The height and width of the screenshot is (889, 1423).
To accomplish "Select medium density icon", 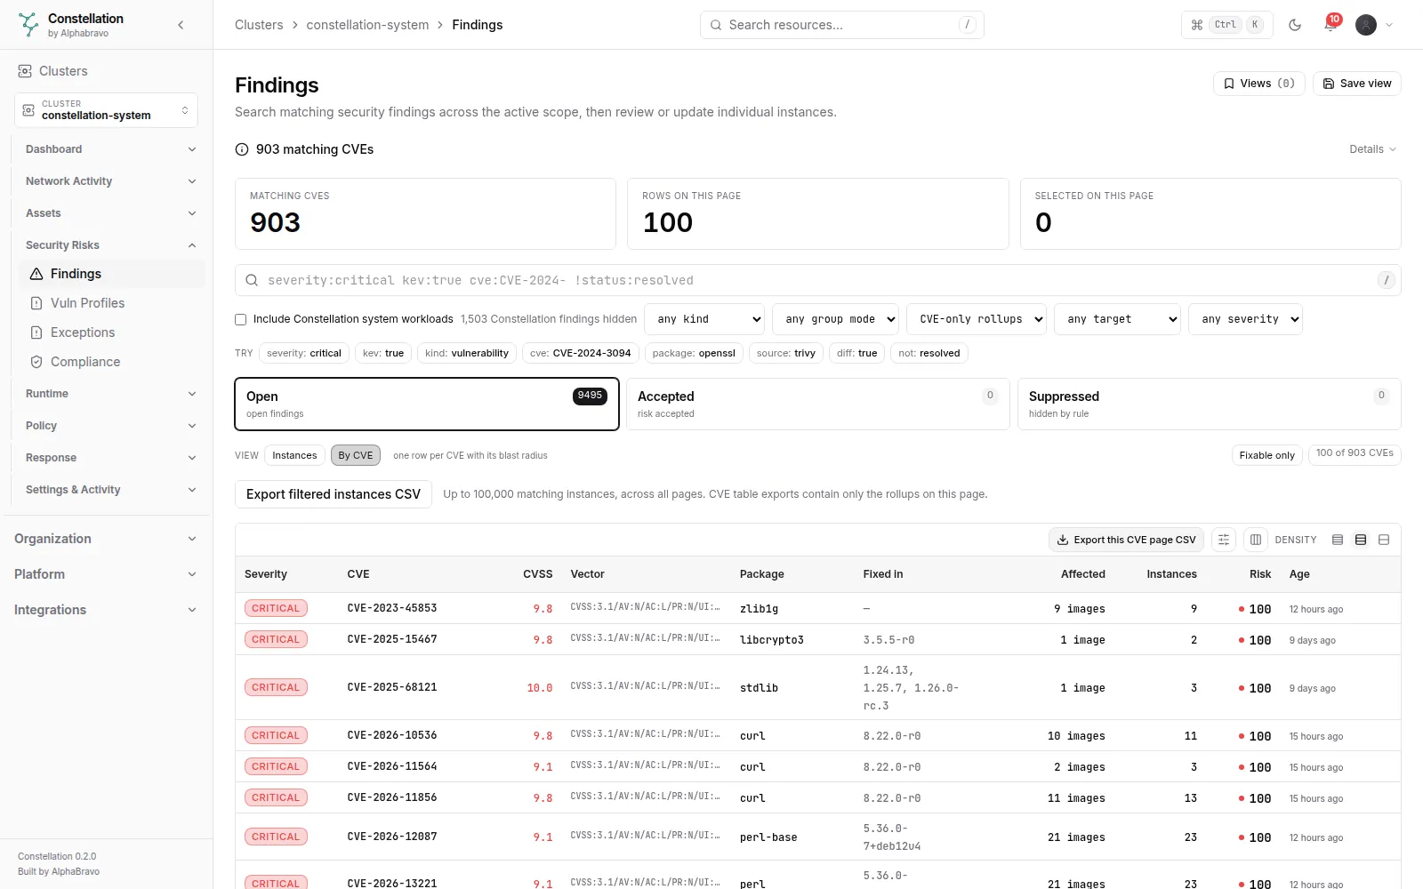I will 1361,540.
